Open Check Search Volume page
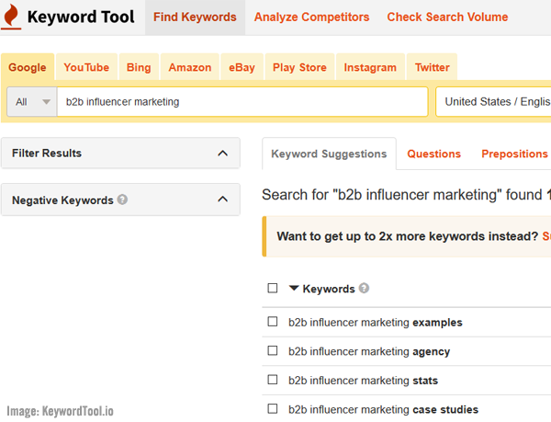Screen dimensions: 551x422 pos(447,17)
